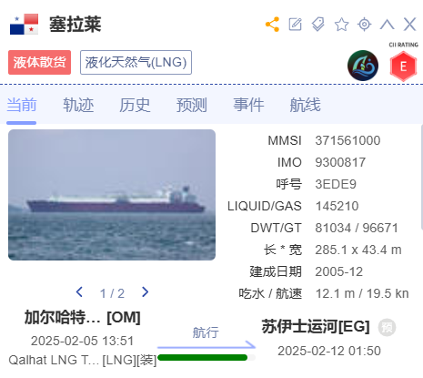Locate ship with crosshair target icon

(365, 25)
